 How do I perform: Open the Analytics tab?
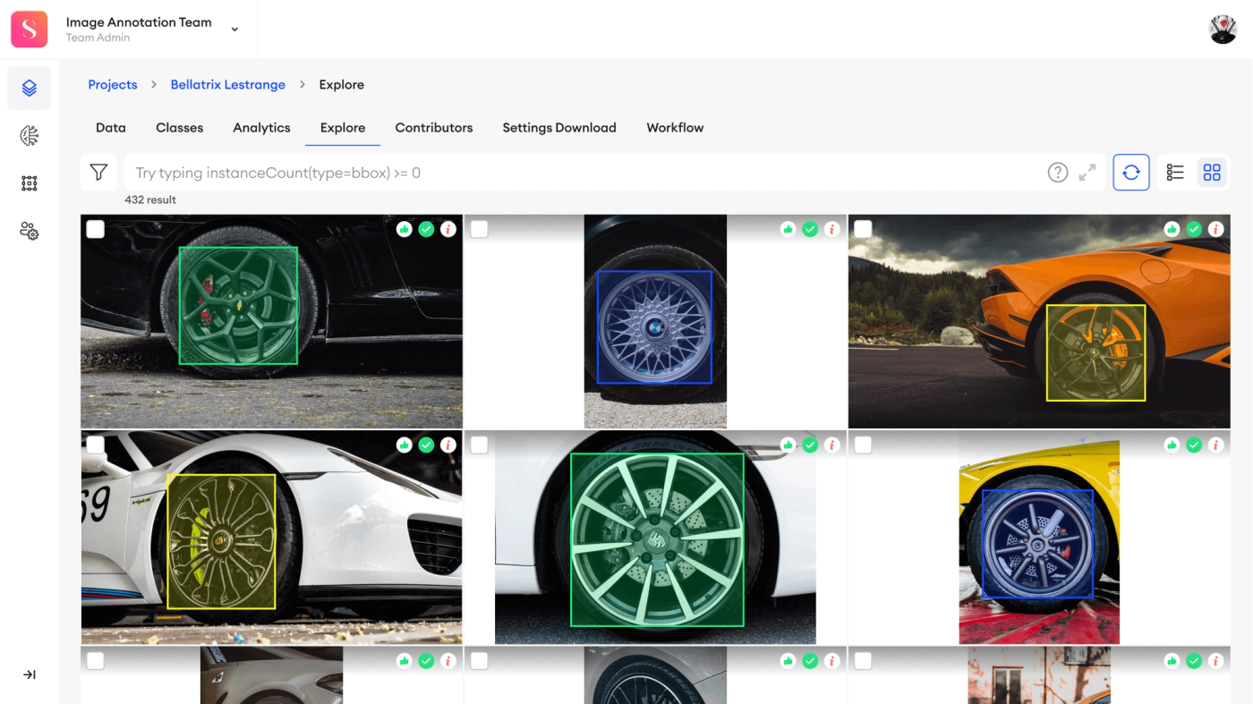(261, 128)
